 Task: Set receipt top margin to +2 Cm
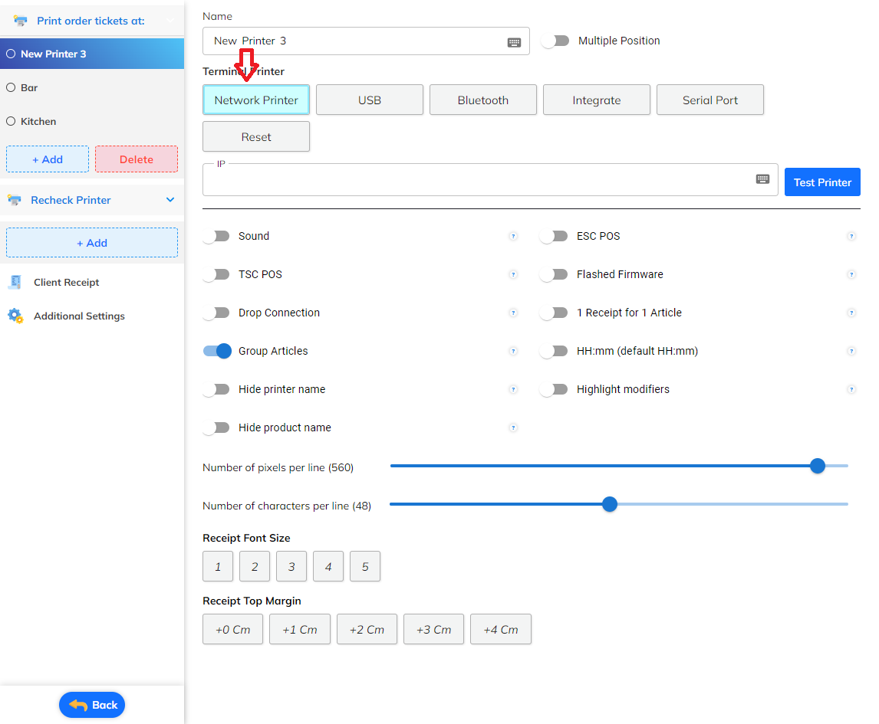tap(367, 629)
